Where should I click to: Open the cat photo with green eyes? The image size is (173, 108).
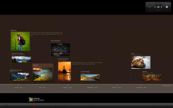[141, 62]
